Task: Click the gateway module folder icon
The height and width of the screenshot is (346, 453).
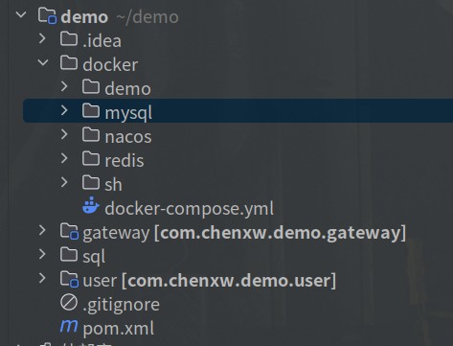Action: tap(69, 231)
